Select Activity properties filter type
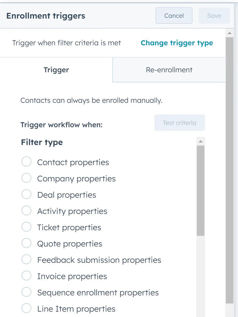The image size is (238, 317). point(26,211)
